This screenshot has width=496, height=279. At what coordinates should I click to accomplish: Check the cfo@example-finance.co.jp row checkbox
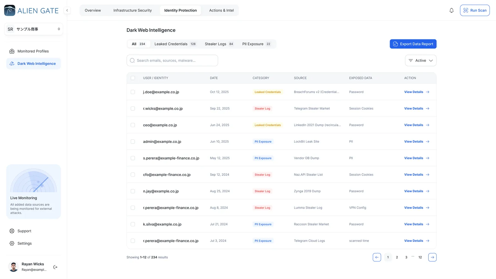click(x=133, y=175)
